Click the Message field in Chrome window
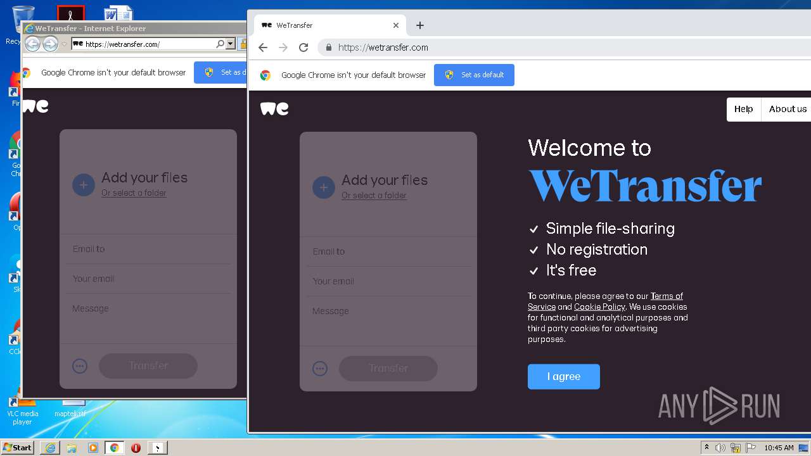This screenshot has height=456, width=811. click(388, 320)
